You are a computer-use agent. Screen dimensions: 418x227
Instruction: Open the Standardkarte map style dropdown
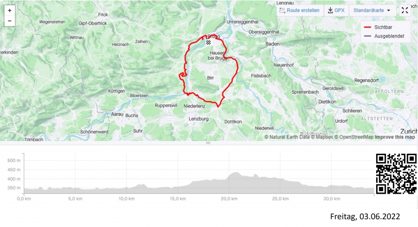point(372,10)
